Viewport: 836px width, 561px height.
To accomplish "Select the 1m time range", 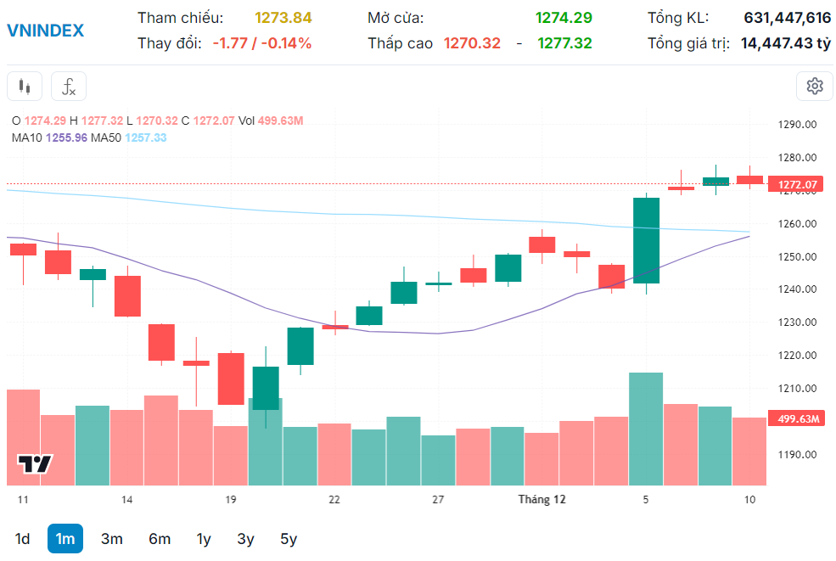I will [x=65, y=539].
